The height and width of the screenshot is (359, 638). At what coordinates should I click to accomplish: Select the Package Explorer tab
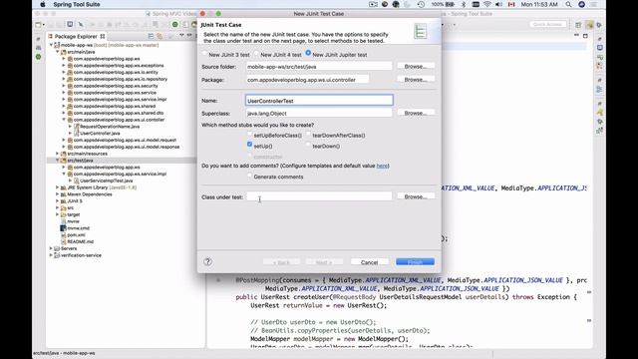pyautogui.click(x=76, y=36)
